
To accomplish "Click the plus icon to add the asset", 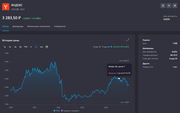I will [169, 5].
